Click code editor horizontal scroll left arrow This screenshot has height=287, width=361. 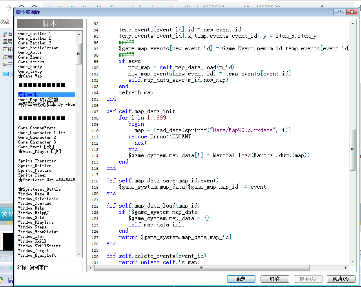tap(90, 268)
